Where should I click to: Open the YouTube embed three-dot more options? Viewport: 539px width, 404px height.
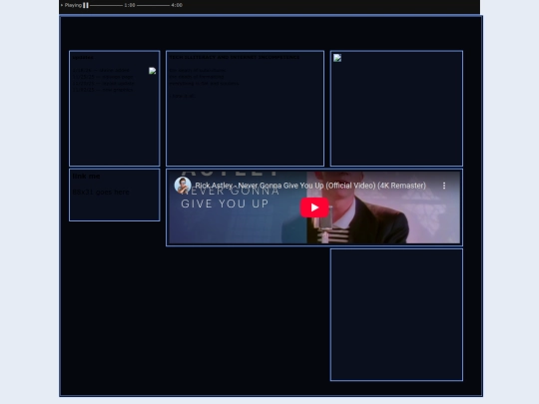tap(444, 186)
